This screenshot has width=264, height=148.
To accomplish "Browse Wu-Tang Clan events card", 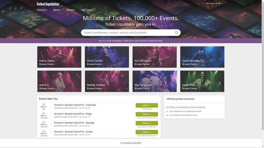I will coord(155,81).
